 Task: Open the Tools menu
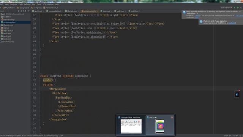pyautogui.click(x=39, y=5)
